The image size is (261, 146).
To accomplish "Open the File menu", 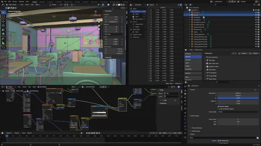I will pos(5,2).
